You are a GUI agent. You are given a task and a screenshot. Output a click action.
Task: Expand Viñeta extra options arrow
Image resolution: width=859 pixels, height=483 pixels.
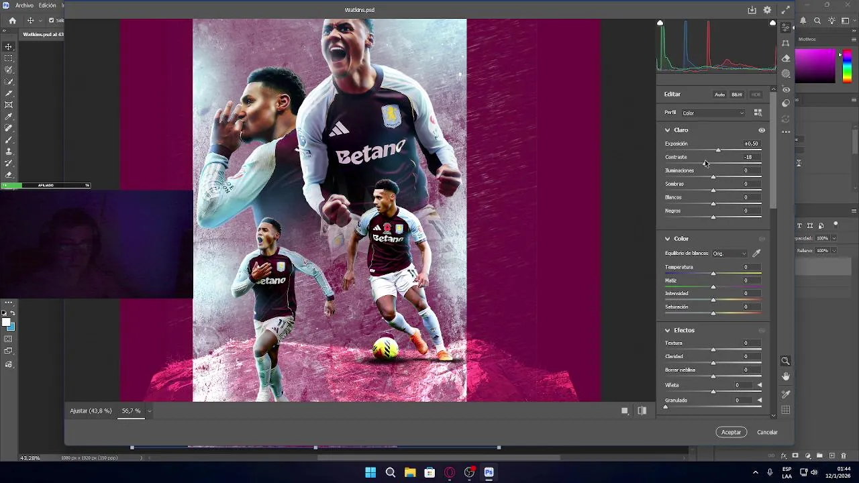tap(760, 385)
